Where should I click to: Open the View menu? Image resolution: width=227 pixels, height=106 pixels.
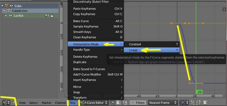pos(22,103)
